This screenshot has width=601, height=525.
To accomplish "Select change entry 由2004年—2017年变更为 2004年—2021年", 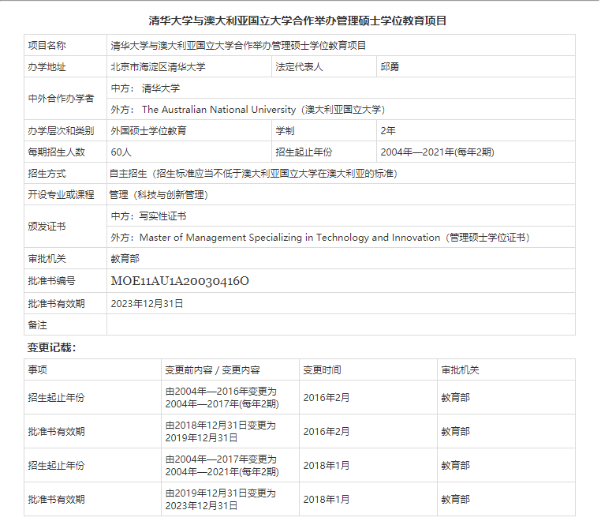I will coord(222,466).
